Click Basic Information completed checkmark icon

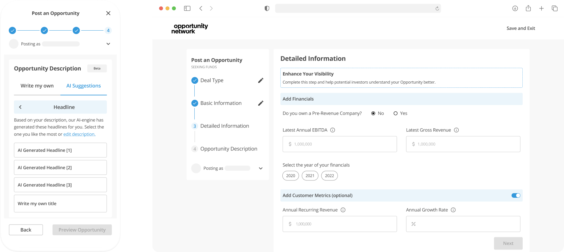pyautogui.click(x=195, y=103)
